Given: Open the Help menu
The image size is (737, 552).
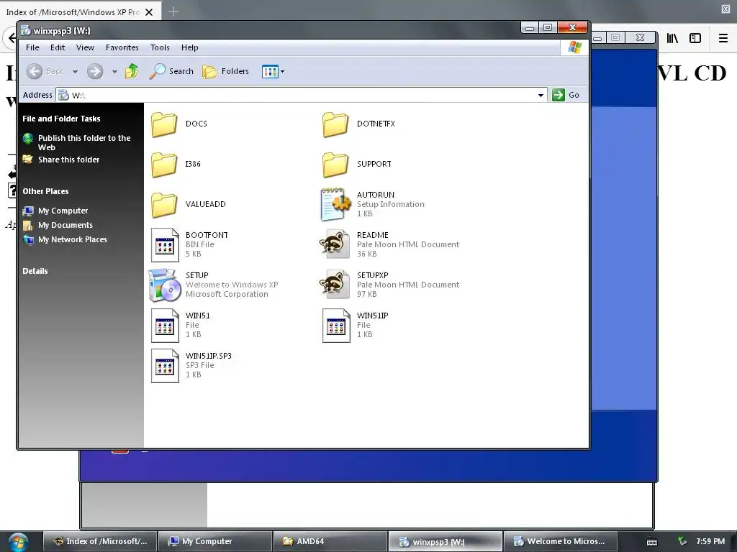Looking at the screenshot, I should point(190,47).
